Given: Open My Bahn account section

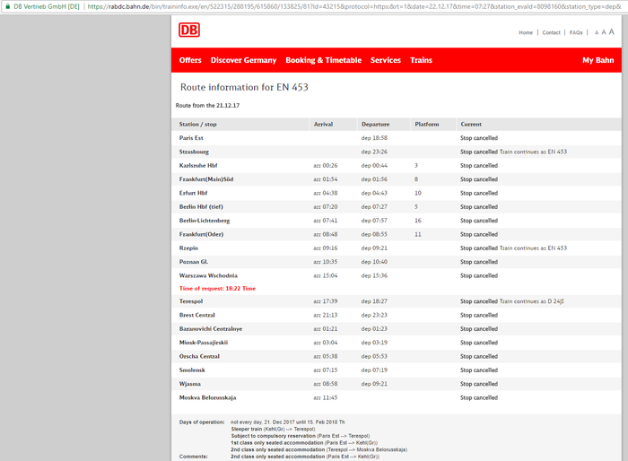Looking at the screenshot, I should [x=597, y=60].
